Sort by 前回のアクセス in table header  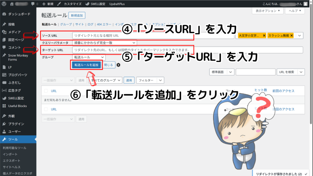[x=283, y=91]
